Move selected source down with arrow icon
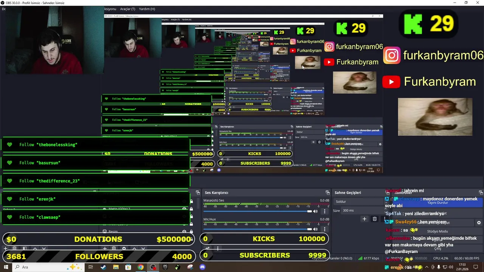This screenshot has height=272, width=484. (143, 249)
